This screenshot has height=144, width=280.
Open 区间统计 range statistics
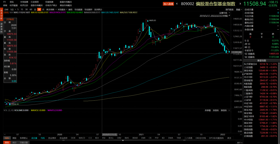[x=98, y=10]
